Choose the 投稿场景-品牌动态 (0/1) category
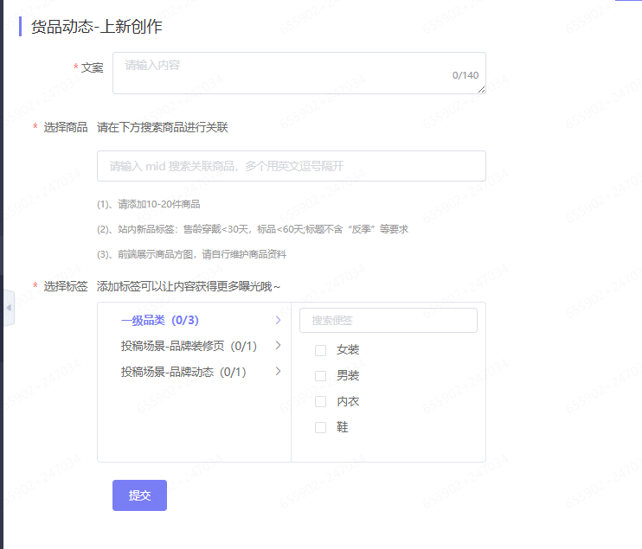The image size is (642, 549). coord(183,372)
